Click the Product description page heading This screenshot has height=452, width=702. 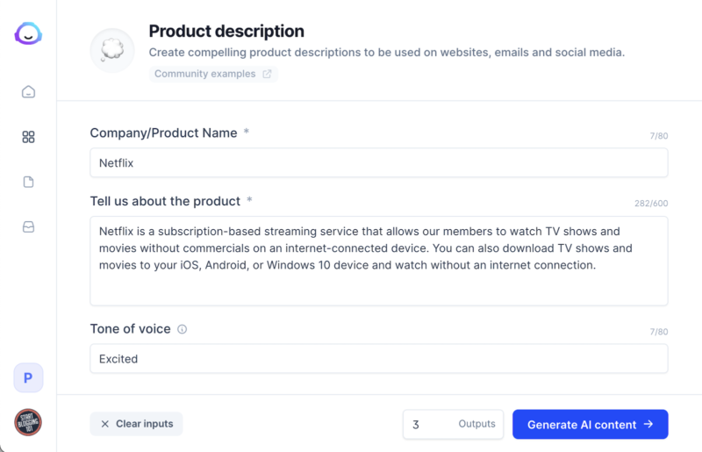coord(226,32)
